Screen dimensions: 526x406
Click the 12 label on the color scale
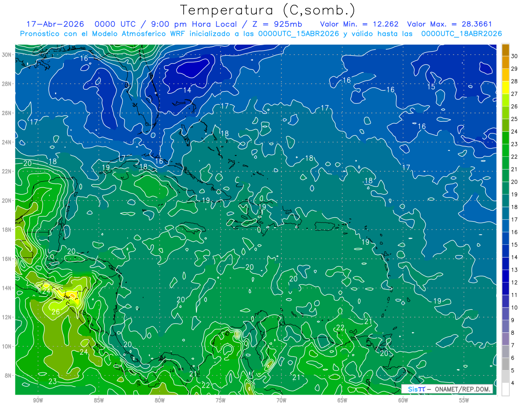(515, 282)
